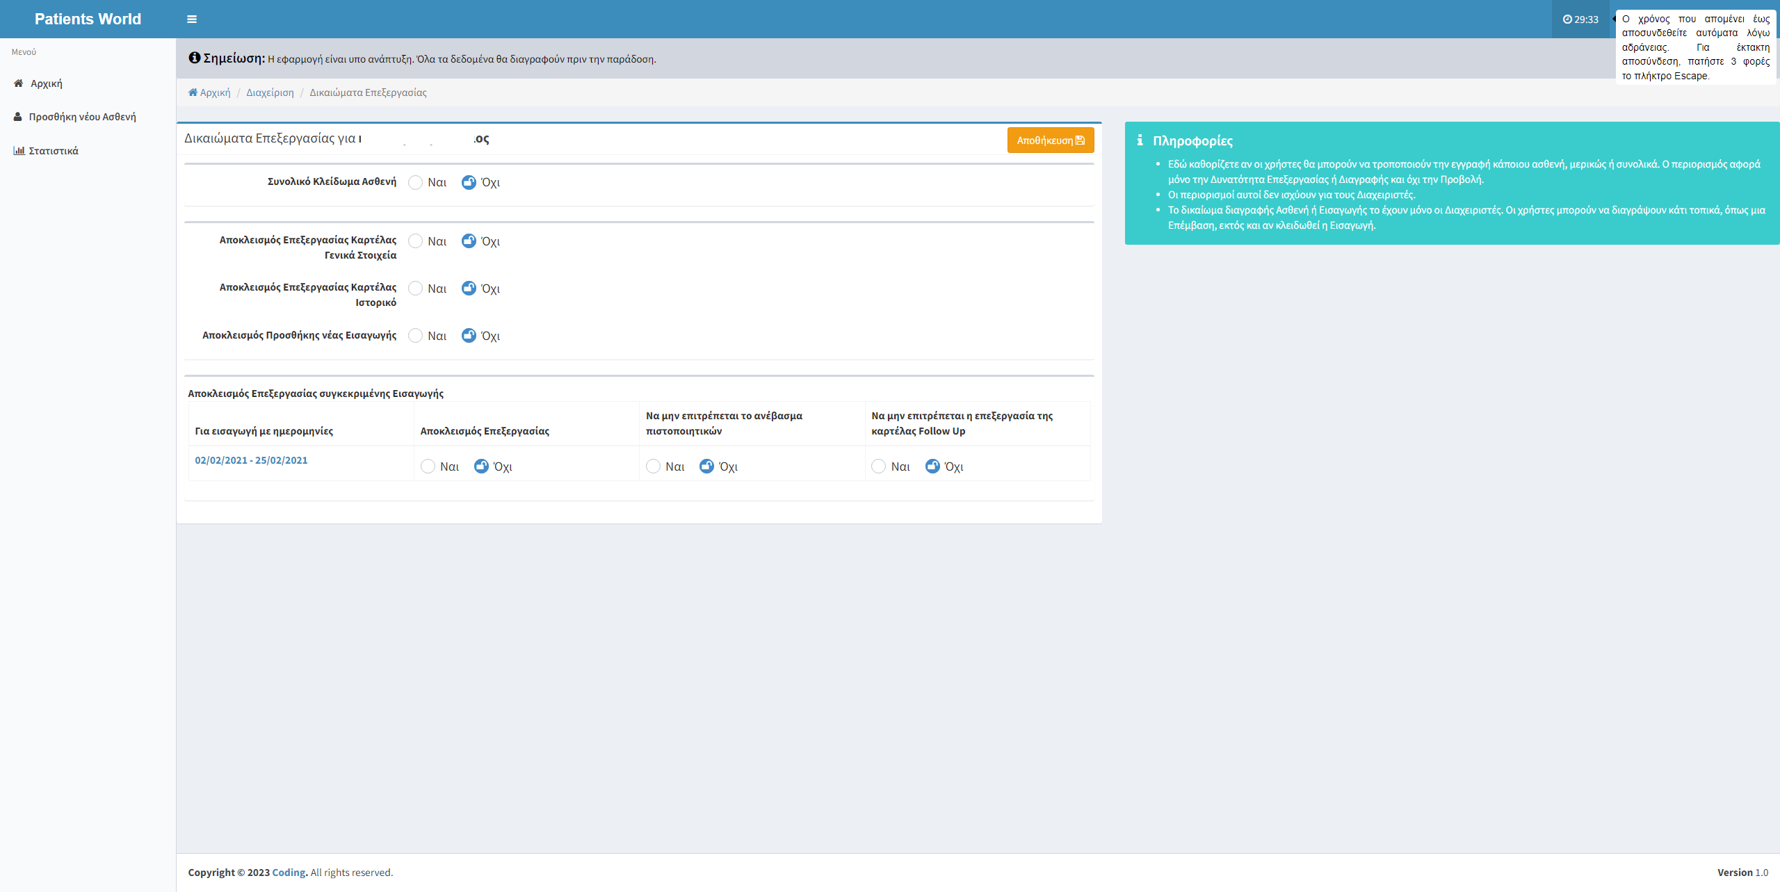Open Προσθήκη νέου Ασθενή menu item
The height and width of the screenshot is (892, 1780).
82,117
